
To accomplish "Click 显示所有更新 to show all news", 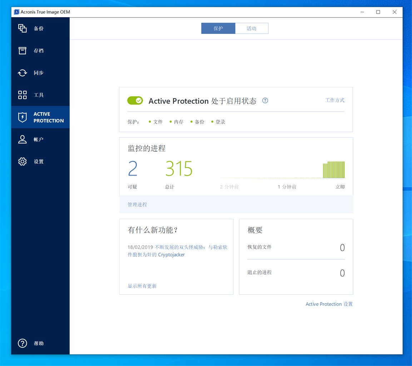I will [x=142, y=286].
